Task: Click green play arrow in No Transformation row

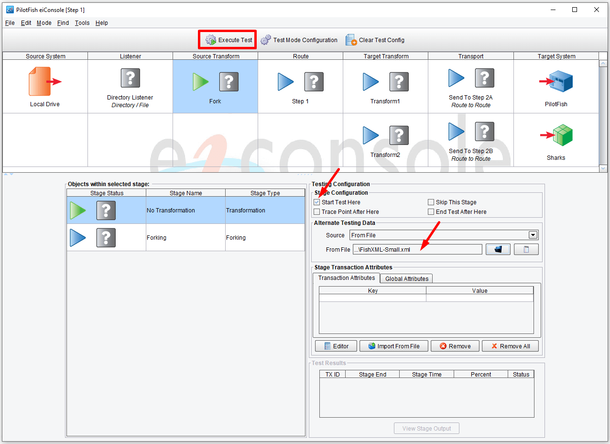Action: (78, 211)
